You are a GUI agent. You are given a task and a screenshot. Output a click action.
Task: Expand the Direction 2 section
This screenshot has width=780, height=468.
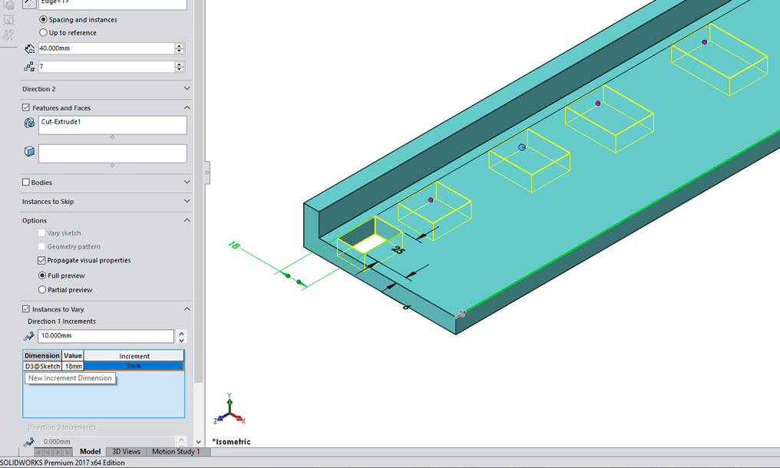[x=187, y=89]
